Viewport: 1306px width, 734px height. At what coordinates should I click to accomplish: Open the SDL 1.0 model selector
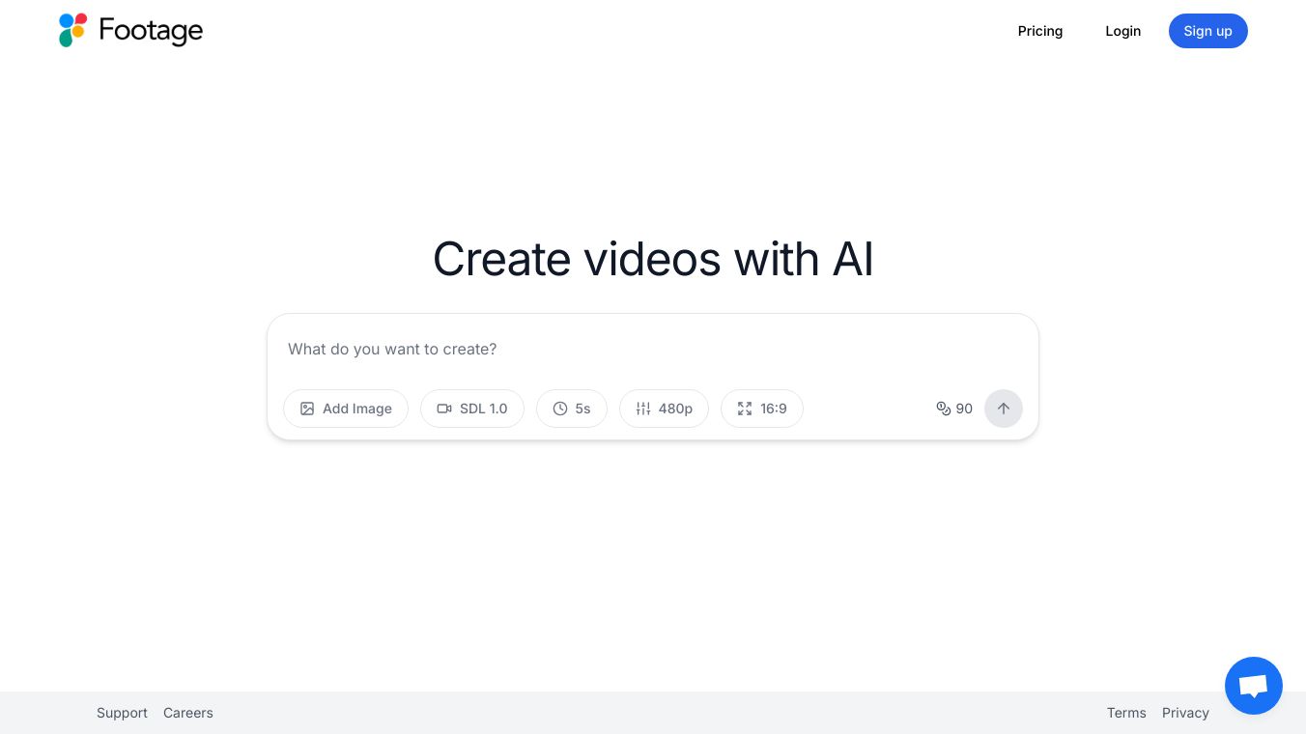tap(472, 409)
